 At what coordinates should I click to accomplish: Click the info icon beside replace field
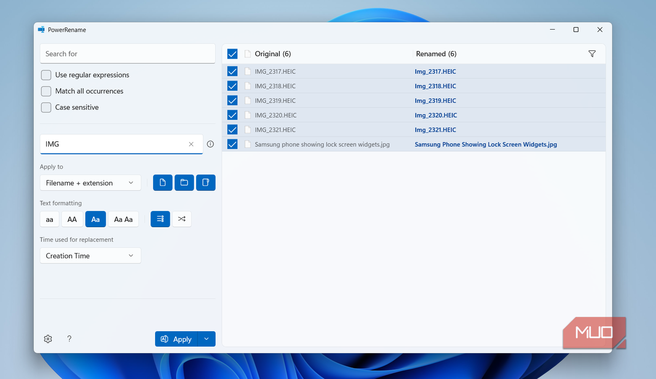point(210,144)
